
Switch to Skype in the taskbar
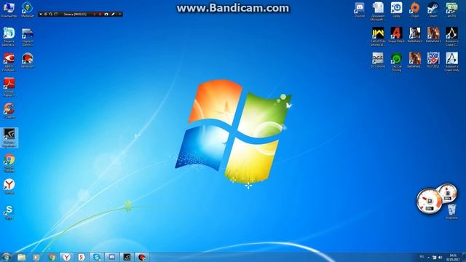tap(97, 257)
